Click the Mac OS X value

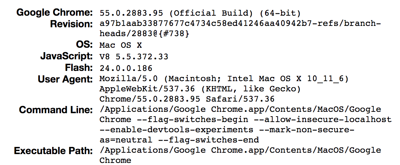point(120,45)
